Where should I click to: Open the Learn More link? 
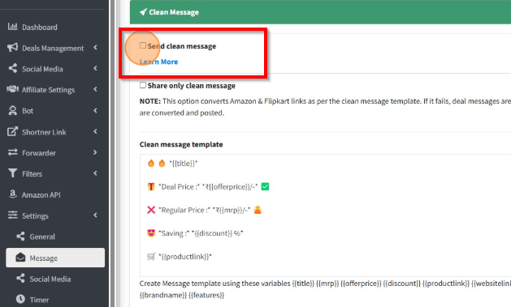point(158,62)
